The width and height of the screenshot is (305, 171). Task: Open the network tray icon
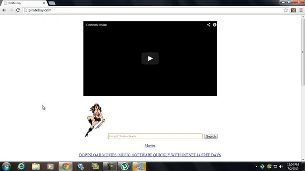point(275,166)
